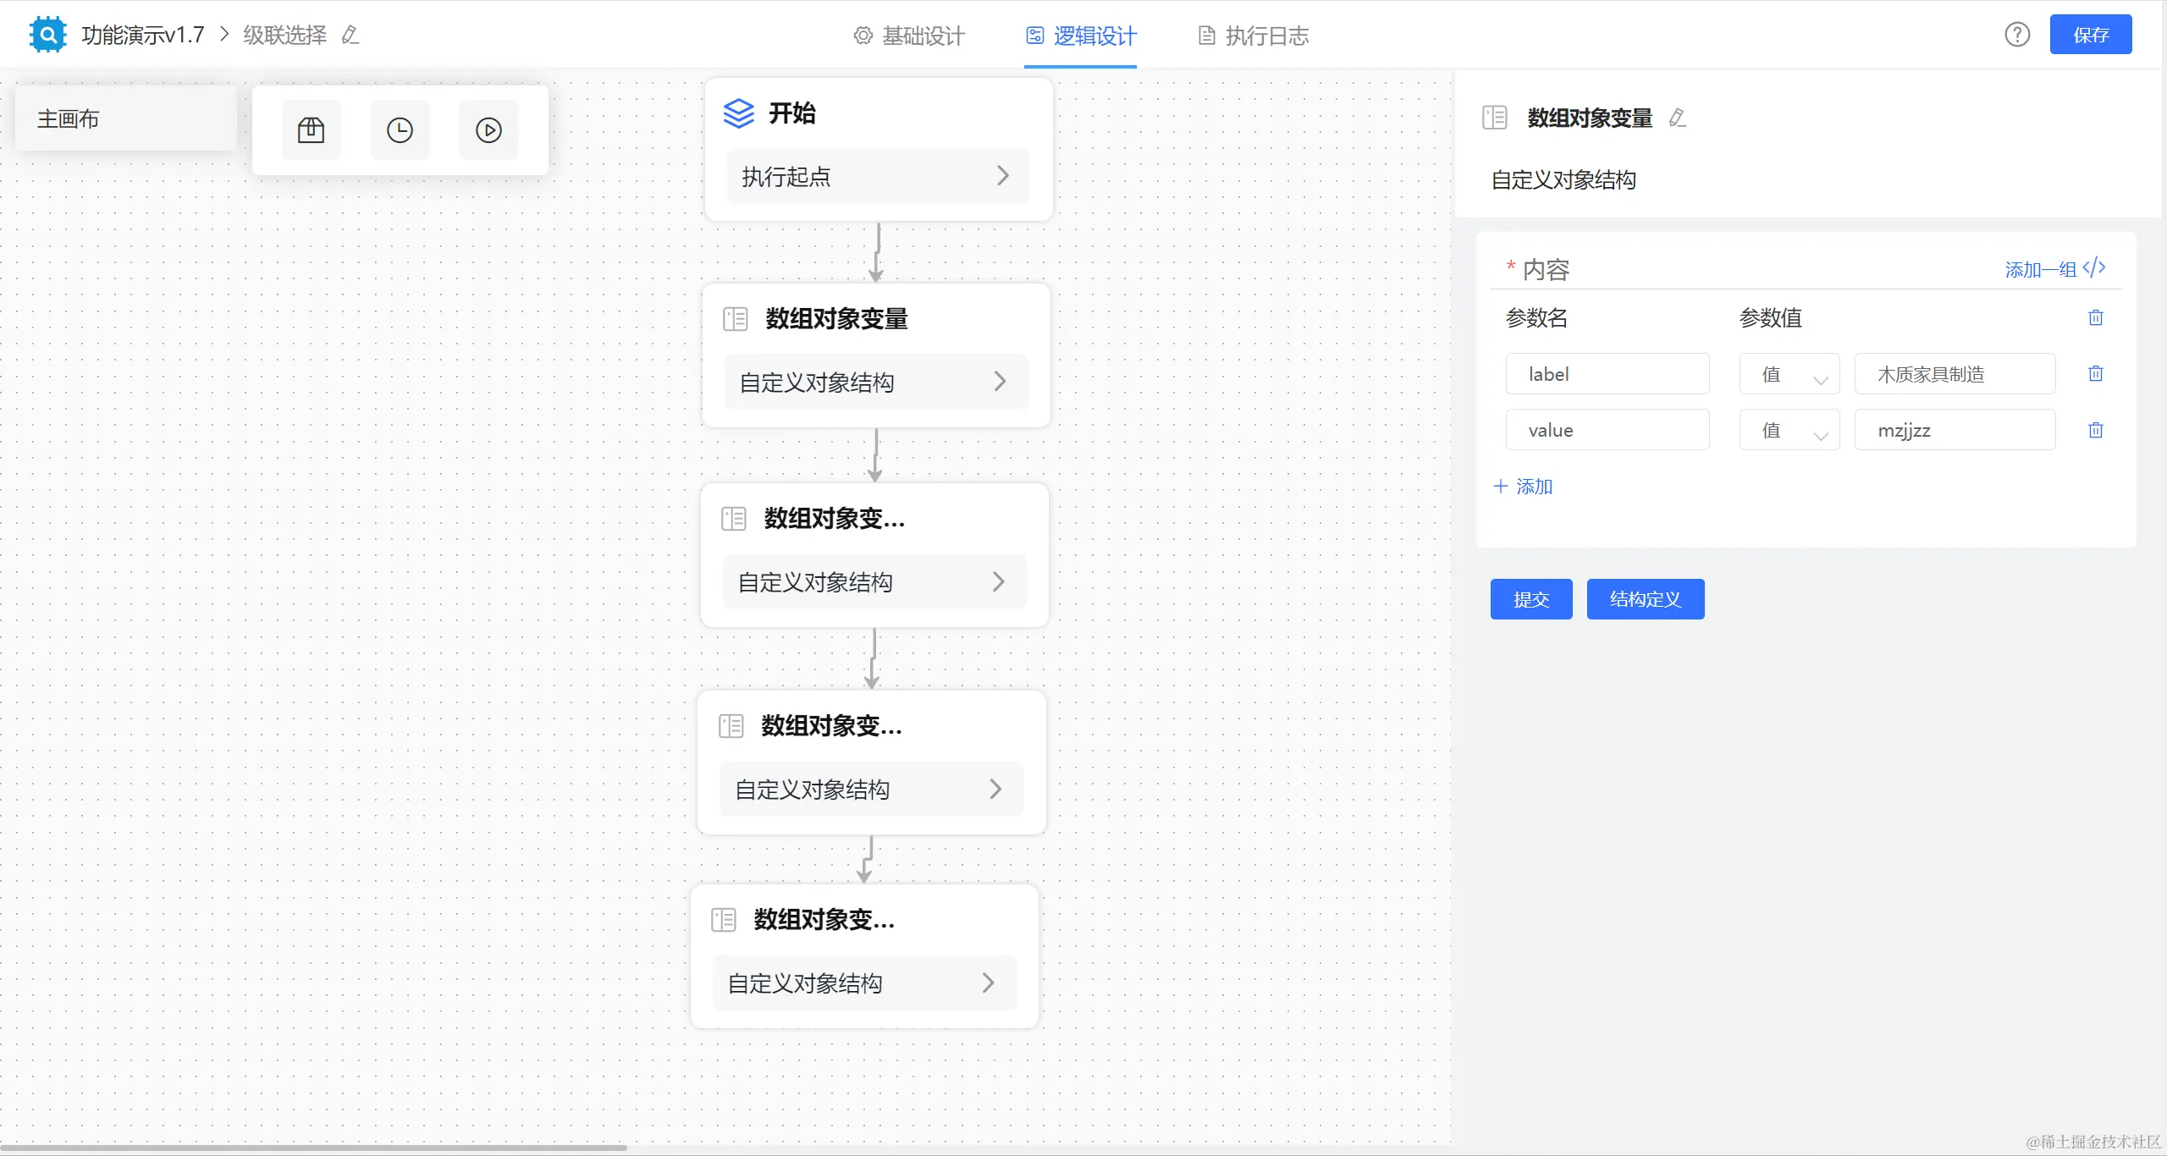Image resolution: width=2167 pixels, height=1156 pixels.
Task: Click rename pencil beside panel title 数组对象变量
Action: pyautogui.click(x=1677, y=118)
